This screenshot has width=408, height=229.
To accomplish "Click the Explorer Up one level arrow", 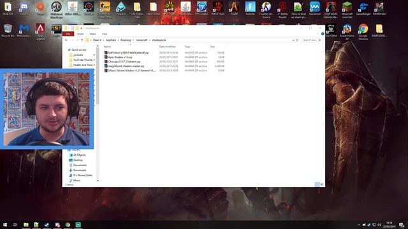I will click(82, 40).
